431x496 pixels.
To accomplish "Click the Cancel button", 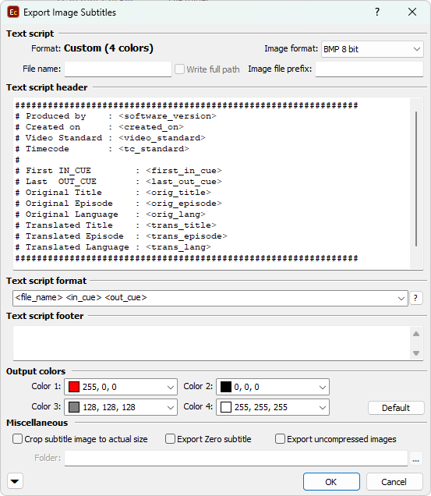I will (x=394, y=482).
